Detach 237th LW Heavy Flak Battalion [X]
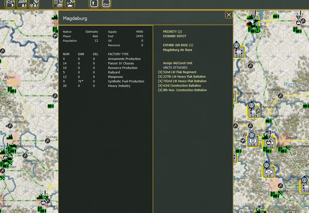This screenshot has width=309, height=213. click(x=160, y=77)
